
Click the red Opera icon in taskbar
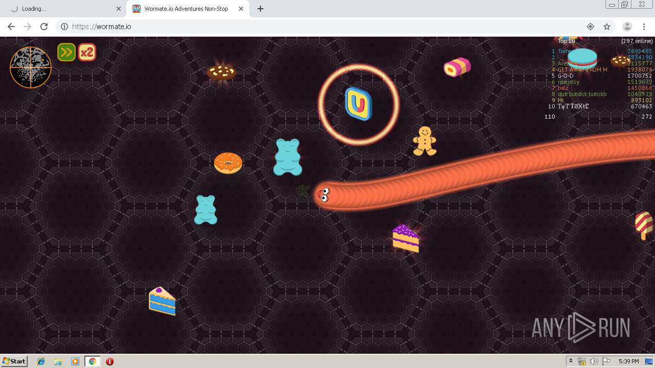[110, 361]
